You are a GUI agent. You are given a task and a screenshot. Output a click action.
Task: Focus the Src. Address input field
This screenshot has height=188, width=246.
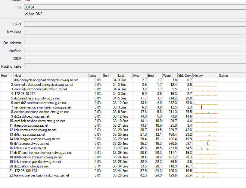click(135, 43)
